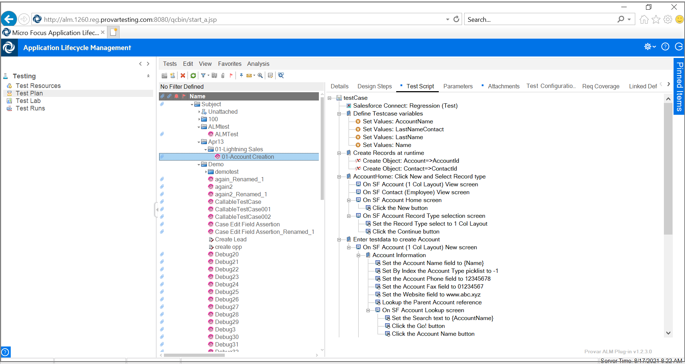Click the text search magnifier icon
This screenshot has height=364, width=685.
pyautogui.click(x=260, y=75)
